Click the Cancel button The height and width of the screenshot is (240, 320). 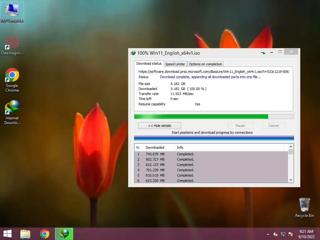pyautogui.click(x=273, y=126)
